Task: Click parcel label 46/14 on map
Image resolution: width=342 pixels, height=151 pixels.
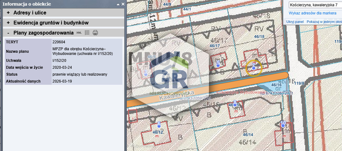Action: tap(248, 135)
